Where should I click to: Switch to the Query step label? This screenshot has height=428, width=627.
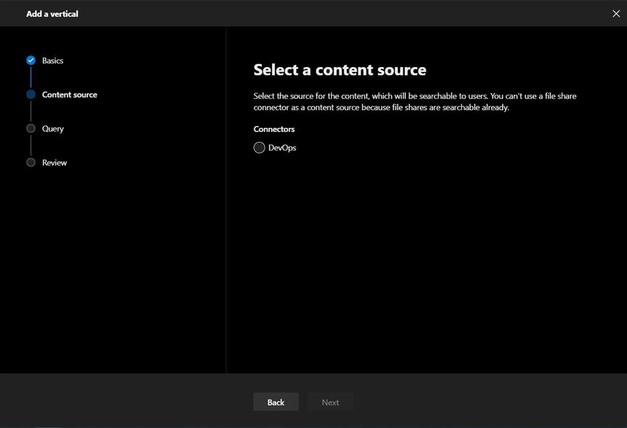tap(52, 128)
